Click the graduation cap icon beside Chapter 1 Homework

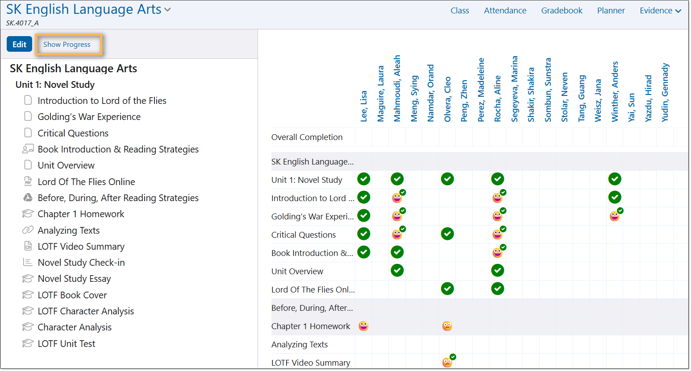(x=28, y=214)
